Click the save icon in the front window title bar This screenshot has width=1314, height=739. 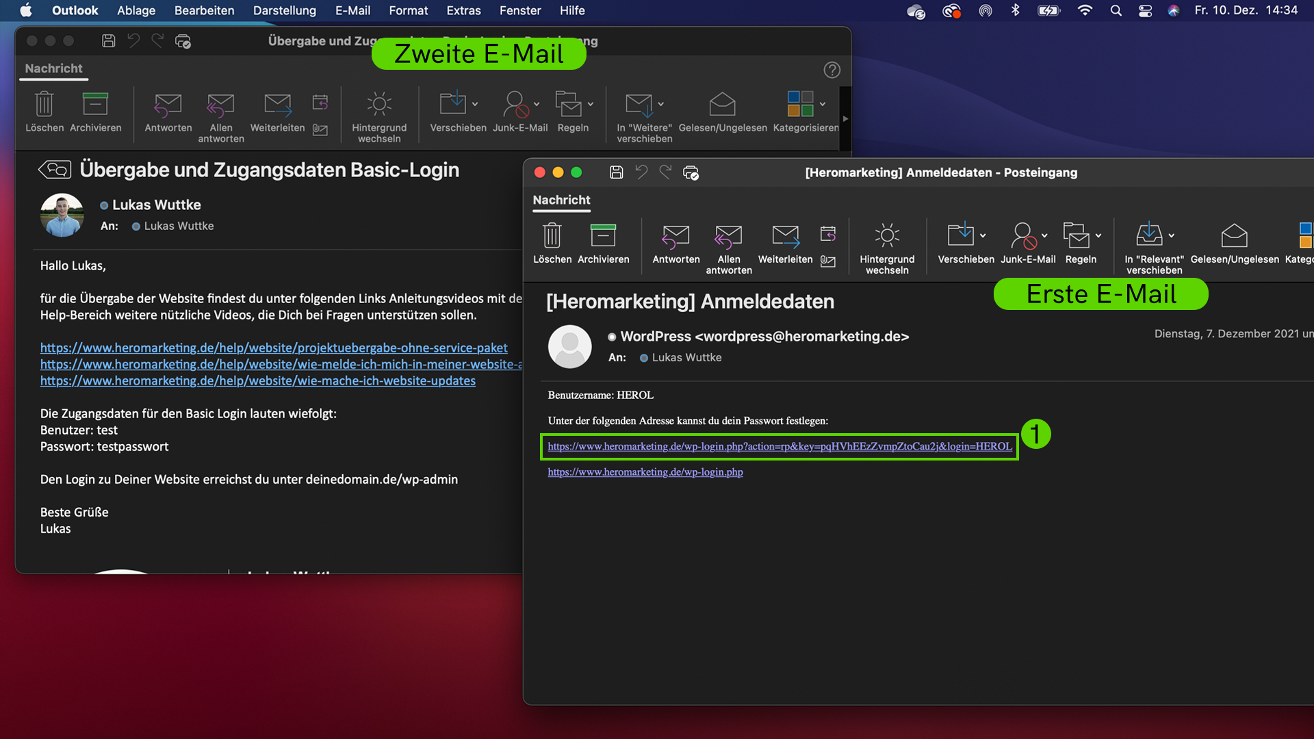tap(617, 172)
